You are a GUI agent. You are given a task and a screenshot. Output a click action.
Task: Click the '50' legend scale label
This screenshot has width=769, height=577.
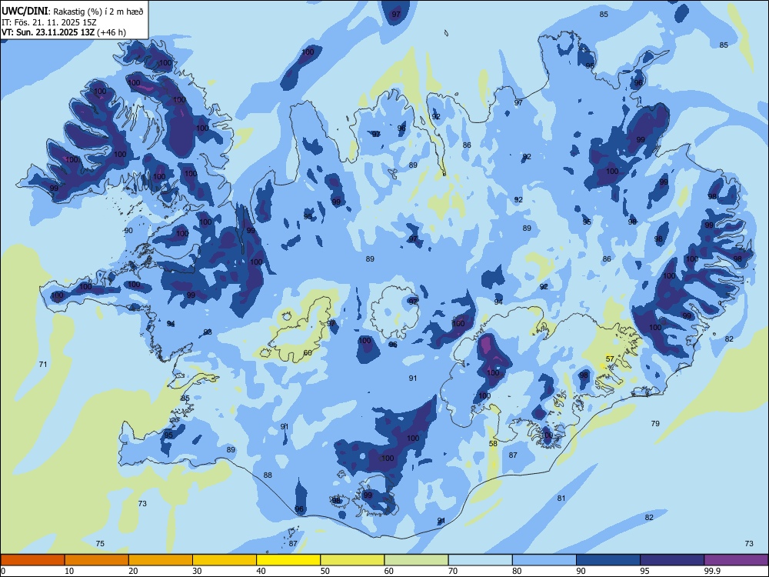pos(325,571)
